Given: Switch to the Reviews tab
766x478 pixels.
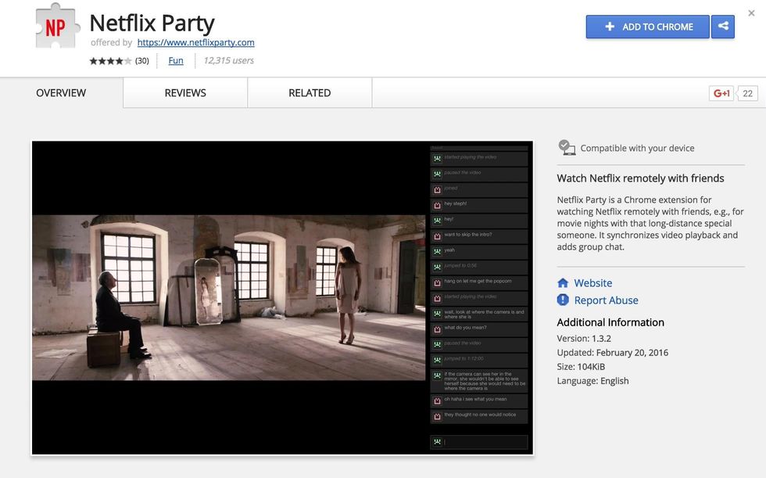Looking at the screenshot, I should [185, 93].
